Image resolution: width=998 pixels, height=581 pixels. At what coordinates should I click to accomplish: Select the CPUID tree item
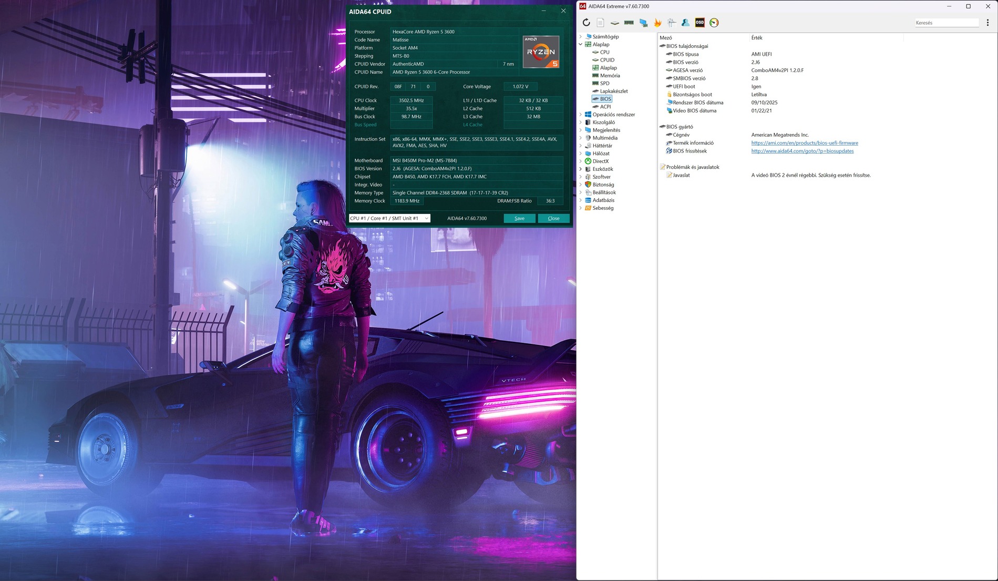click(x=607, y=60)
